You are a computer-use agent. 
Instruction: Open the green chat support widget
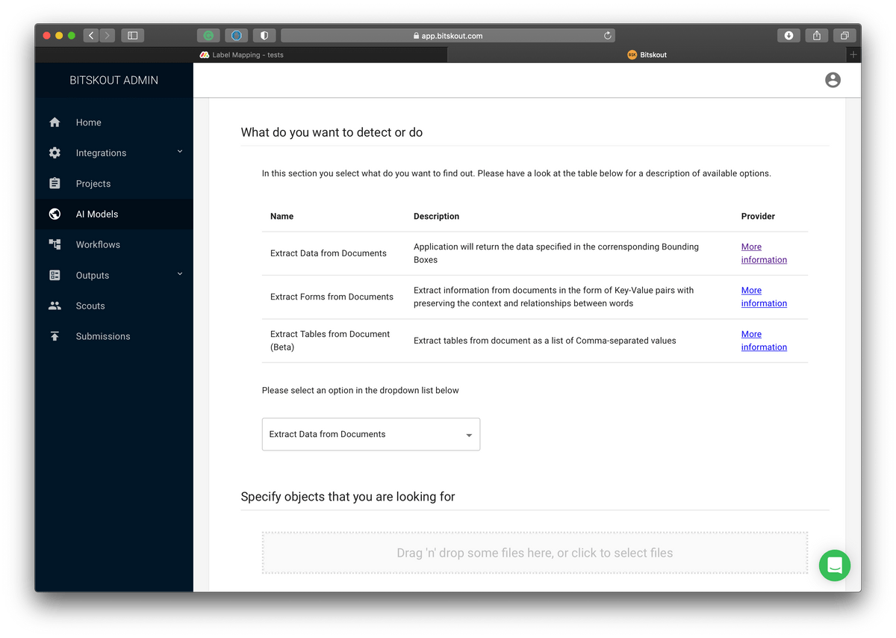[x=835, y=565]
